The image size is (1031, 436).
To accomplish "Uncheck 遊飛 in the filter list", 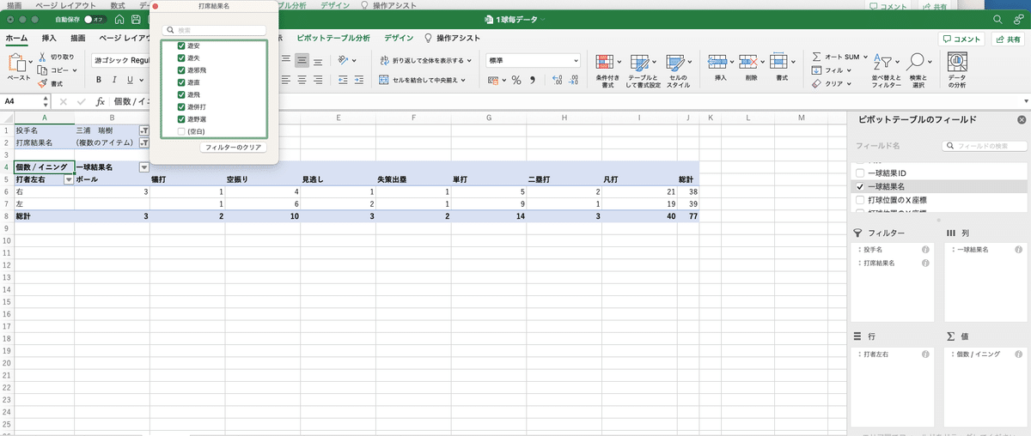I will coord(181,94).
